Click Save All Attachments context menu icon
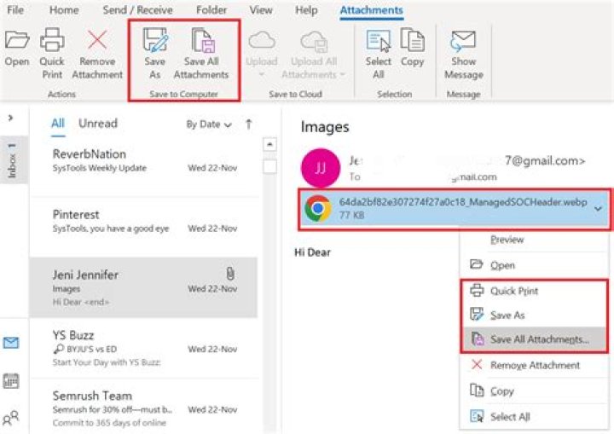This screenshot has width=614, height=434. [x=478, y=339]
